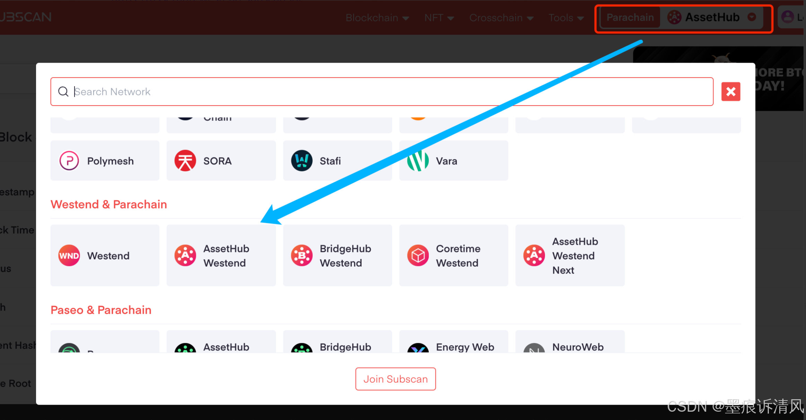Select the Stafi network card
Image resolution: width=806 pixels, height=420 pixels.
337,160
